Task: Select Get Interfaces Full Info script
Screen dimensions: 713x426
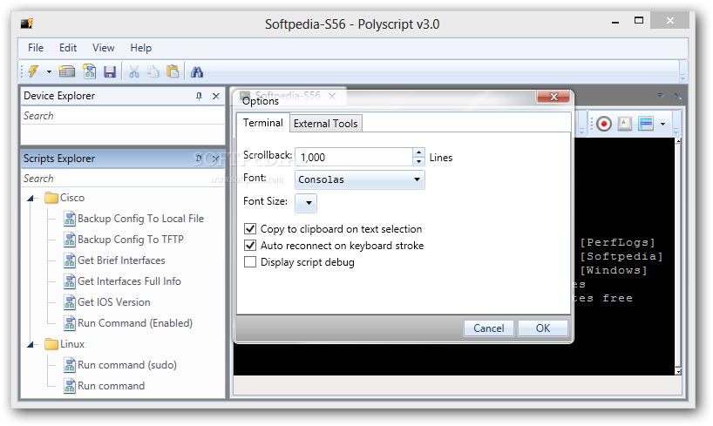Action: pos(129,281)
